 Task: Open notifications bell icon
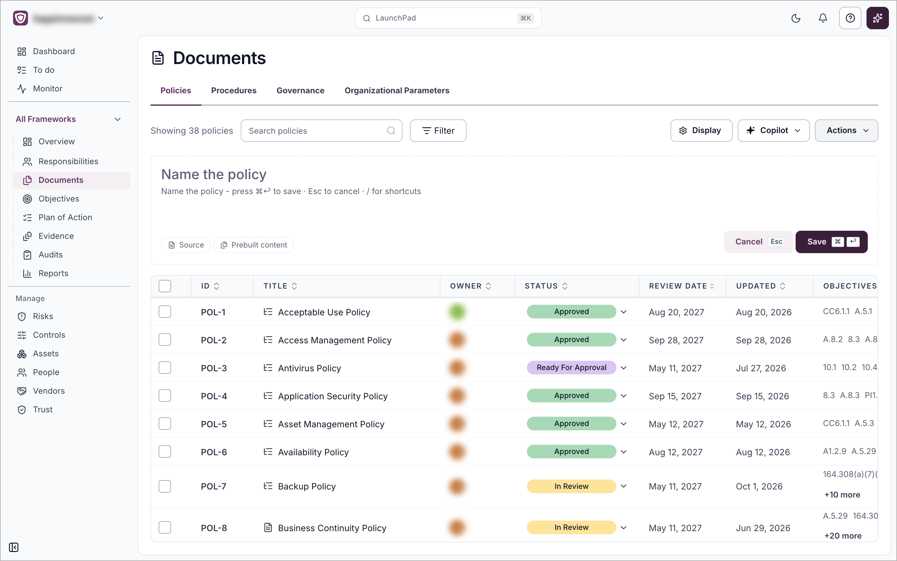[823, 18]
